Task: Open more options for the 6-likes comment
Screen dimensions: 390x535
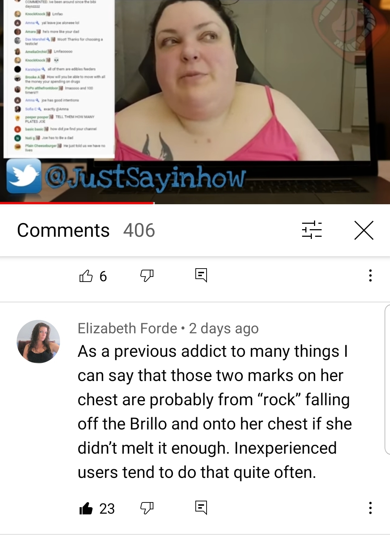Action: [370, 275]
